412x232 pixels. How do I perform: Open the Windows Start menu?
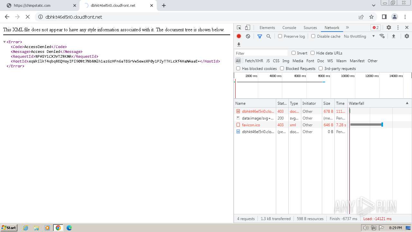click(9, 227)
